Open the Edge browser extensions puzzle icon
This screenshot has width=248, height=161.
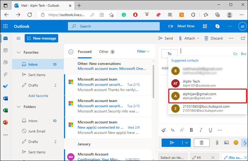click(x=193, y=15)
